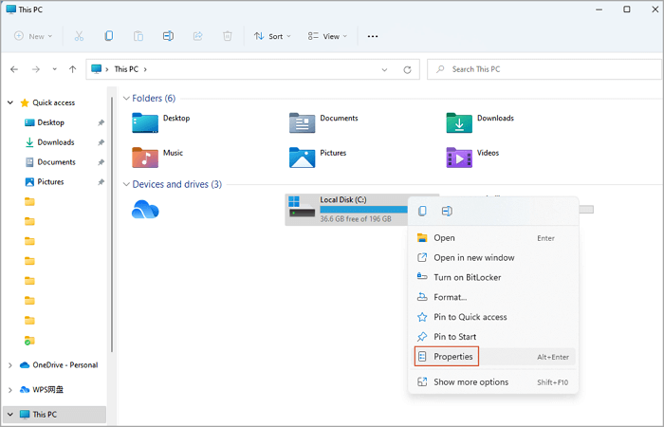Open the Videos folder
Screen dimensions: 664x427
[x=459, y=156]
